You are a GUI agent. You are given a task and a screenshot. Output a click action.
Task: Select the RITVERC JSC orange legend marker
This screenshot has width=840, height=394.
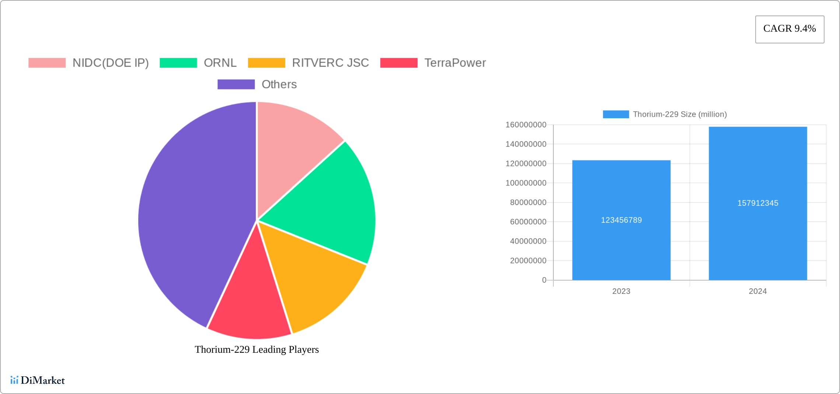(266, 63)
